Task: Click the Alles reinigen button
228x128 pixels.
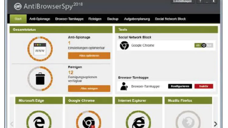Action: (x=89, y=88)
